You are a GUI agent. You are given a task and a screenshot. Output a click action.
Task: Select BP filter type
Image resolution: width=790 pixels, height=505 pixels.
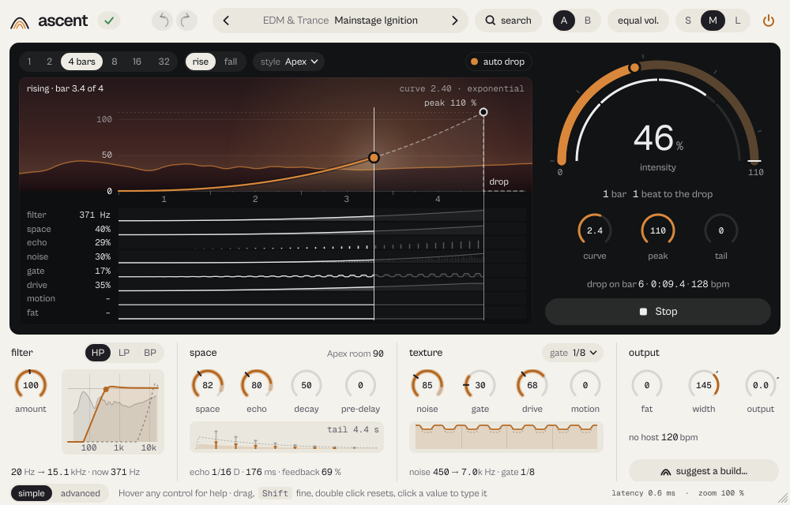[150, 353]
